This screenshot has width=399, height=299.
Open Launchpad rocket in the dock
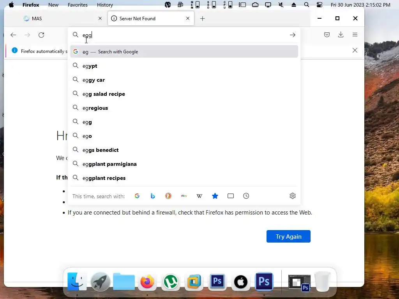pyautogui.click(x=100, y=281)
